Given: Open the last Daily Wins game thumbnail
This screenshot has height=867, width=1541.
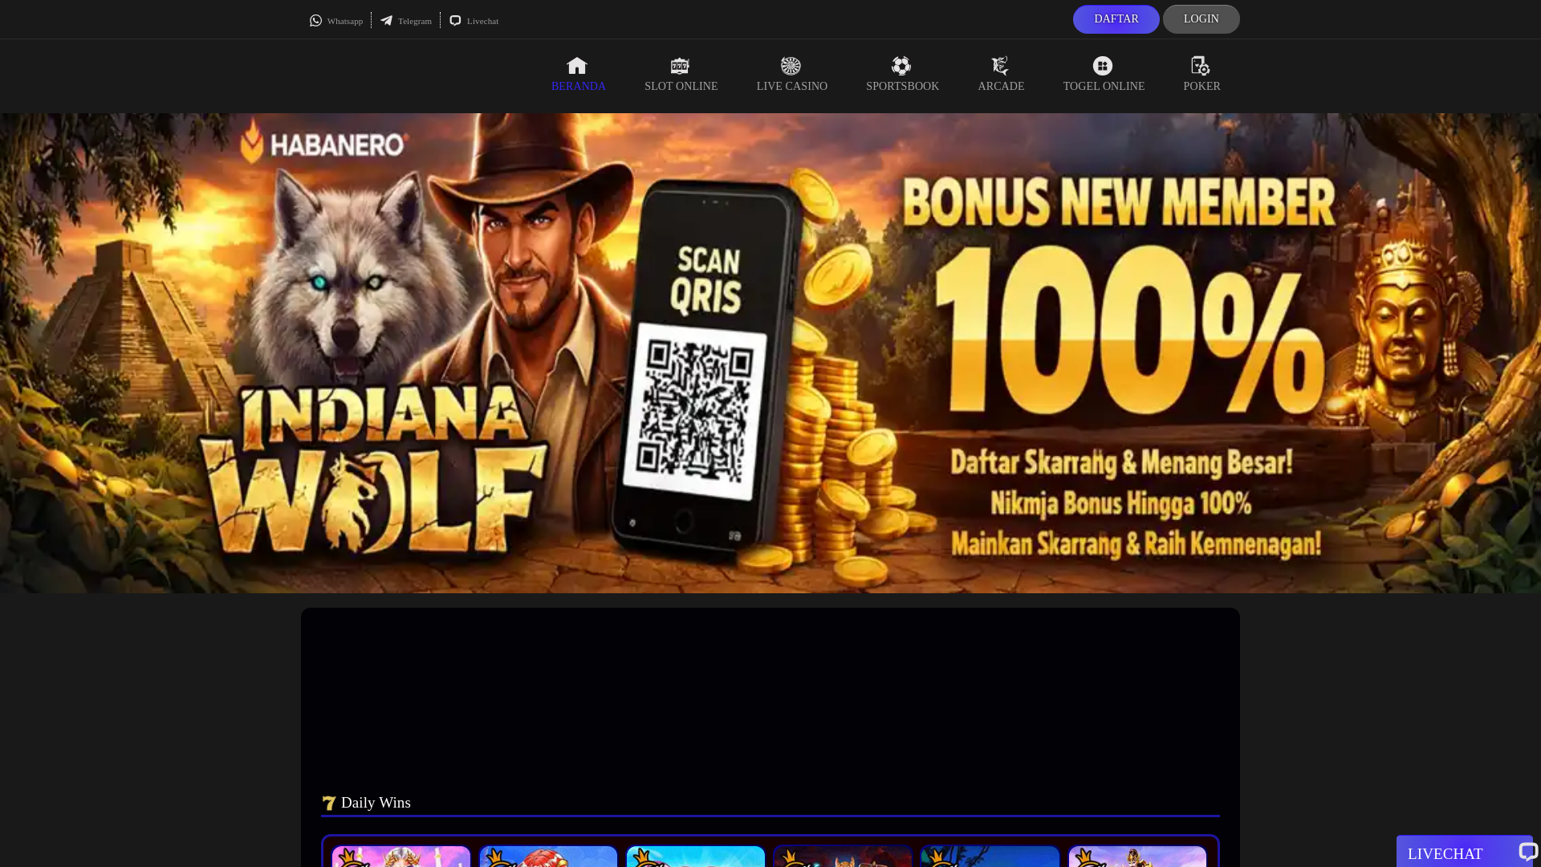Looking at the screenshot, I should coord(1137,857).
